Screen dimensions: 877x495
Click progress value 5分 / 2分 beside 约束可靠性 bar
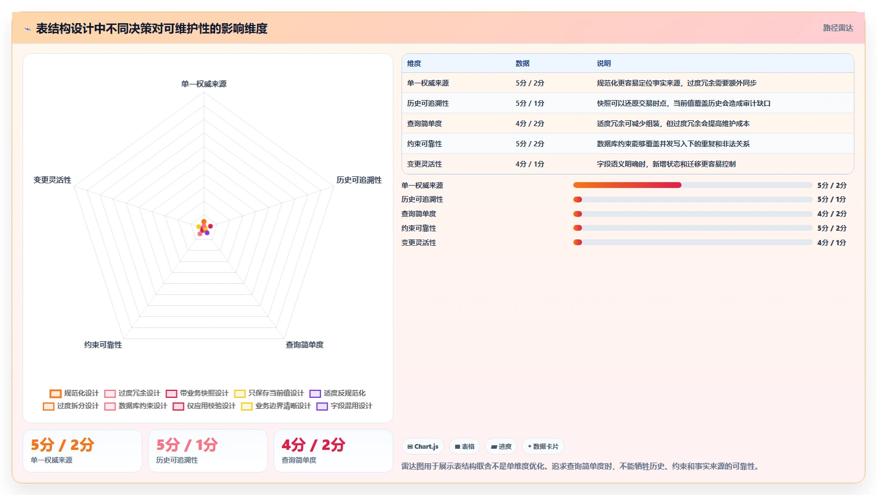click(832, 228)
